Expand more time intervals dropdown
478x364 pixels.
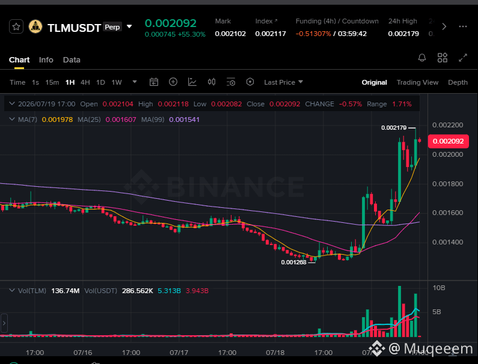pyautogui.click(x=135, y=82)
